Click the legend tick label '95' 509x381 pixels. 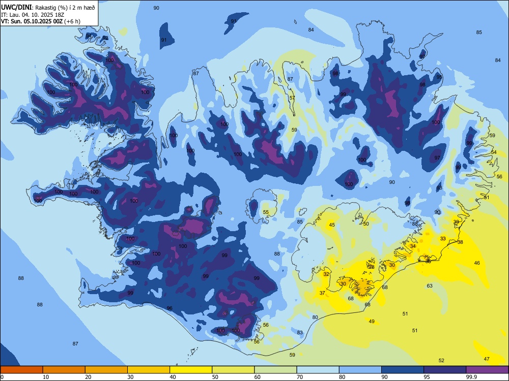click(427, 377)
